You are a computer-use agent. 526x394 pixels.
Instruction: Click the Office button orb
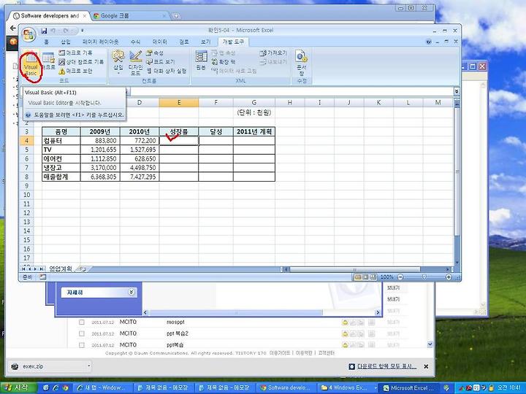28,34
